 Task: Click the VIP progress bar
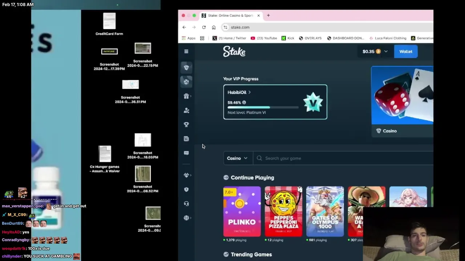click(263, 107)
